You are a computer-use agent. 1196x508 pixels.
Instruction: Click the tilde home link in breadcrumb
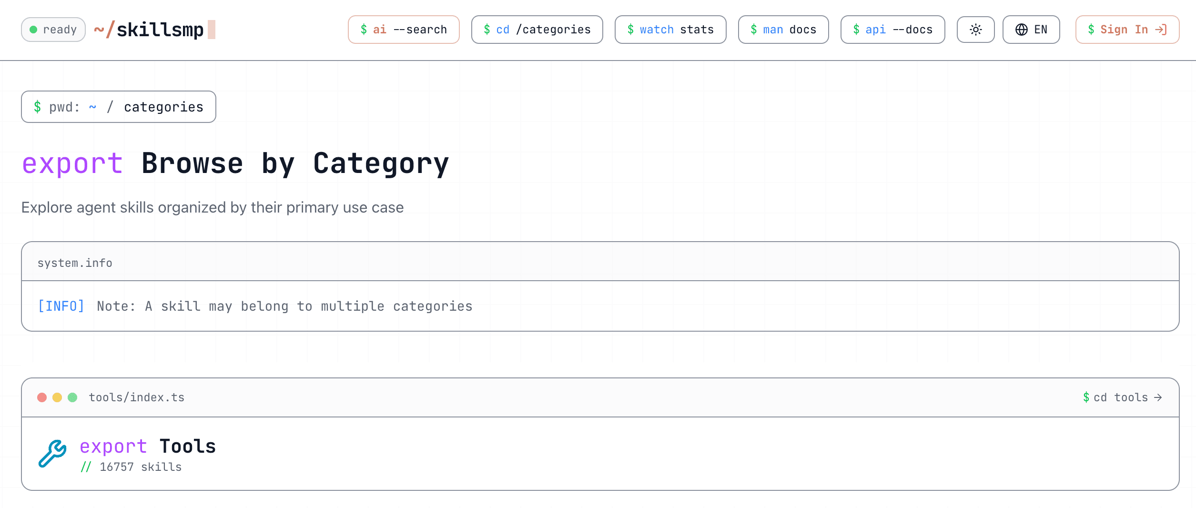92,107
